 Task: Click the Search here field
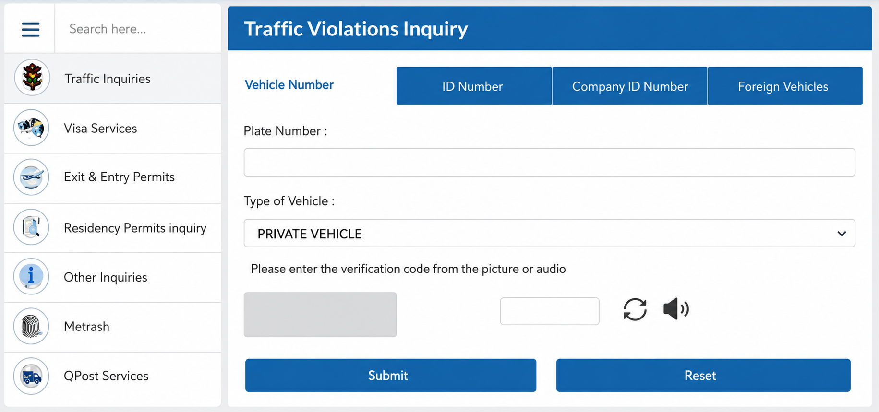pyautogui.click(x=138, y=29)
